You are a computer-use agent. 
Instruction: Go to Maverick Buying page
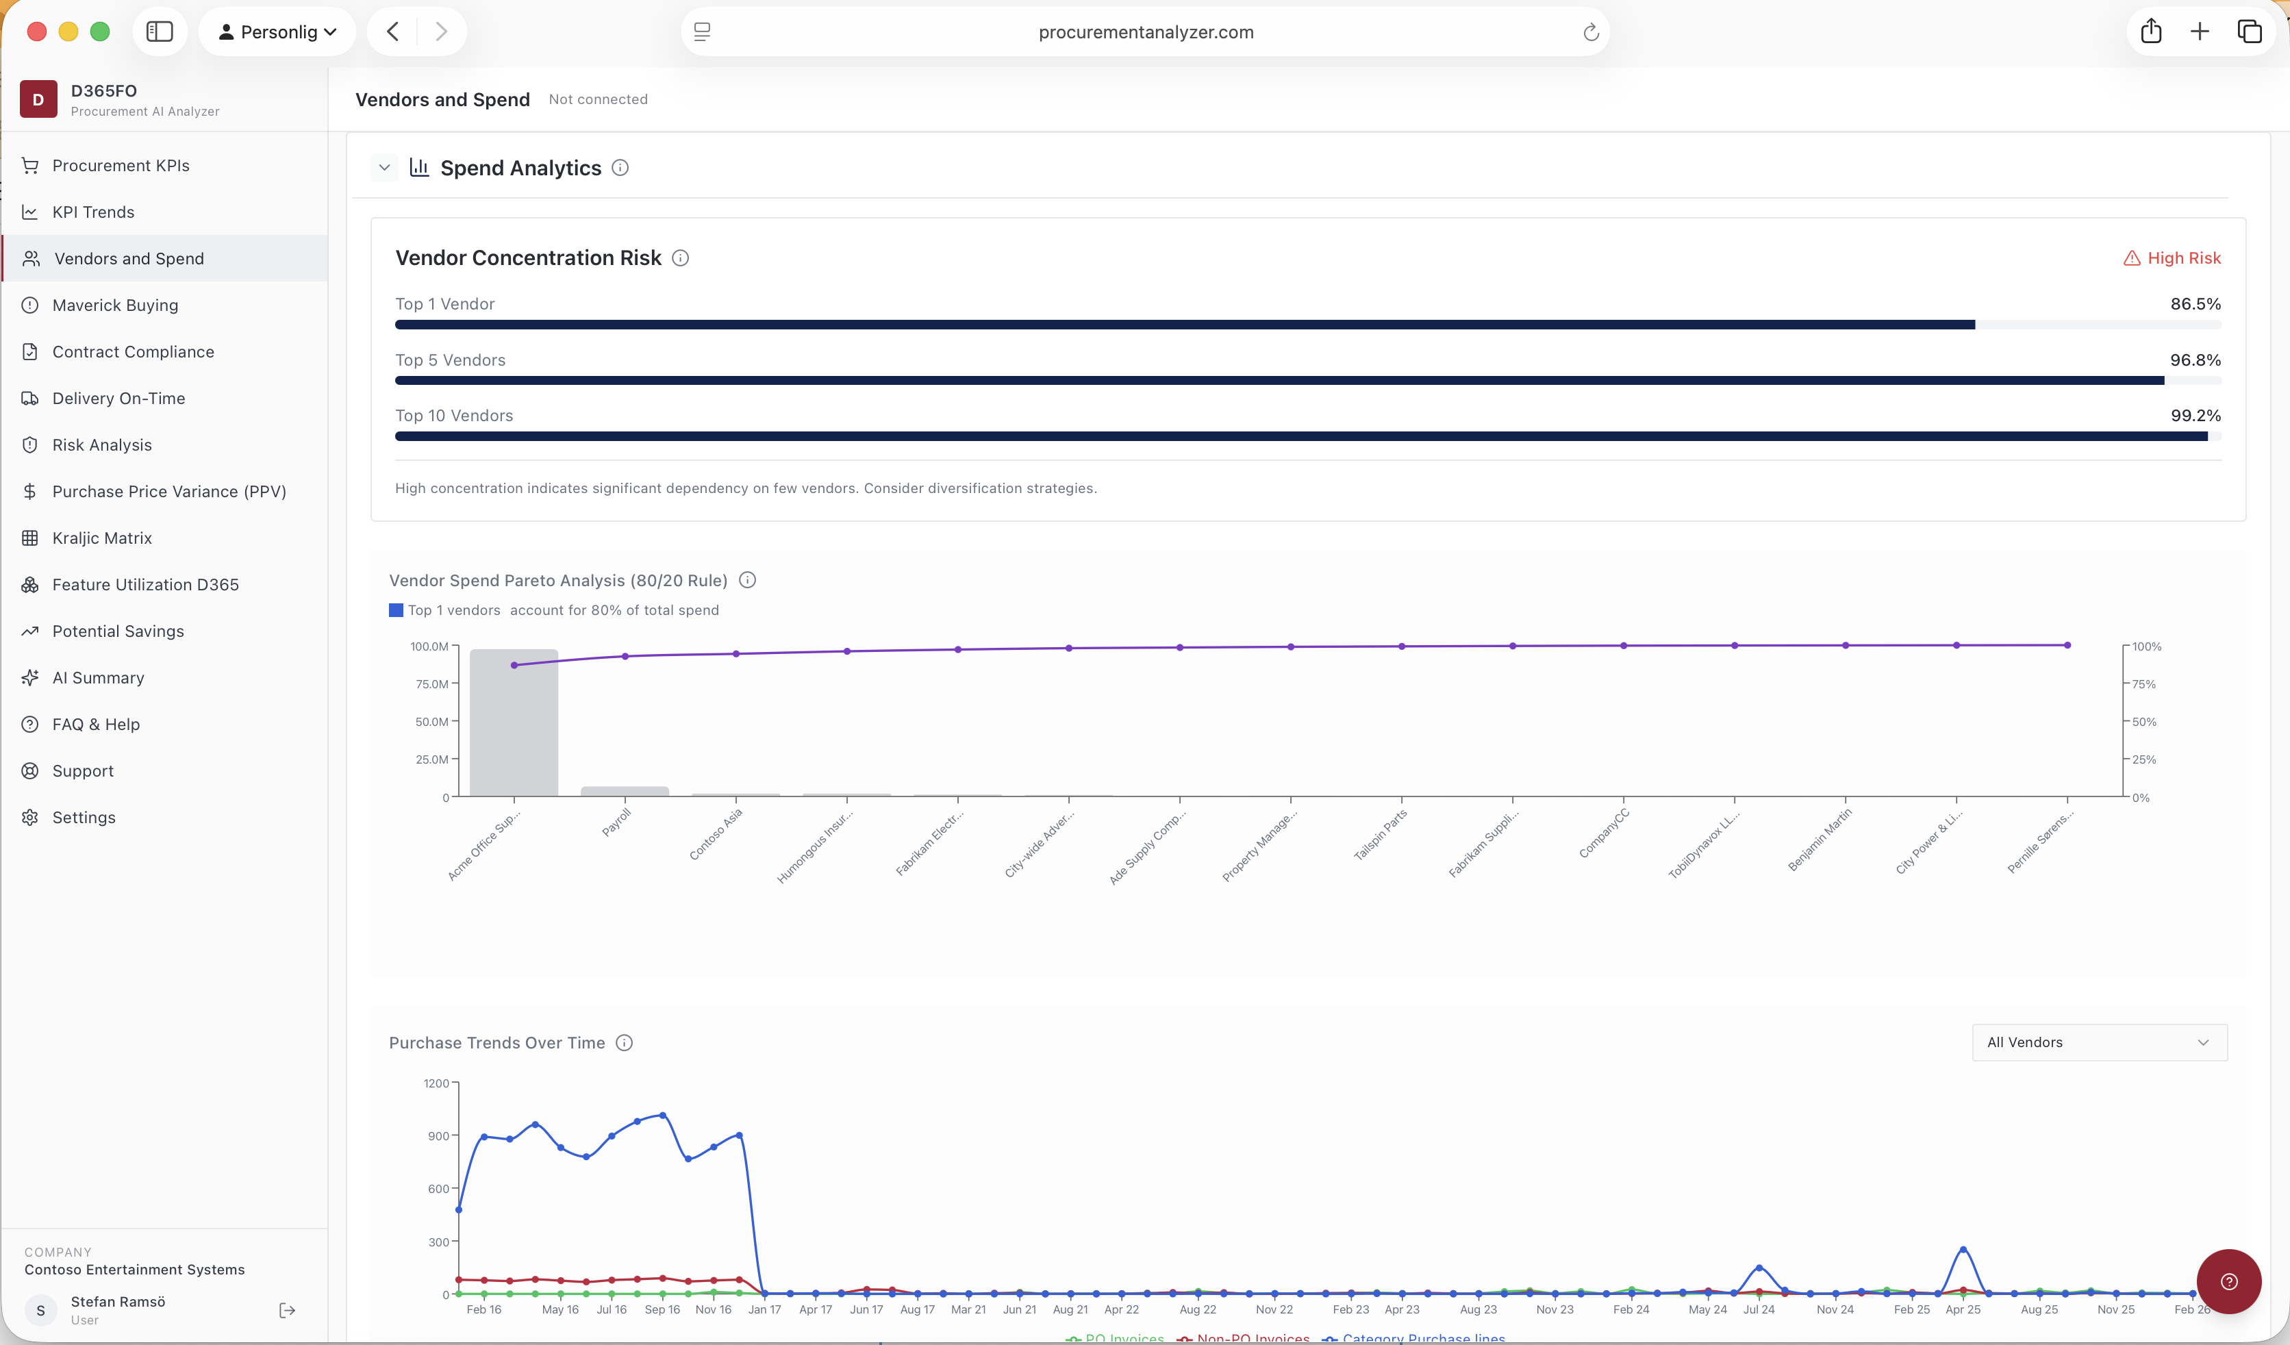pyautogui.click(x=116, y=305)
